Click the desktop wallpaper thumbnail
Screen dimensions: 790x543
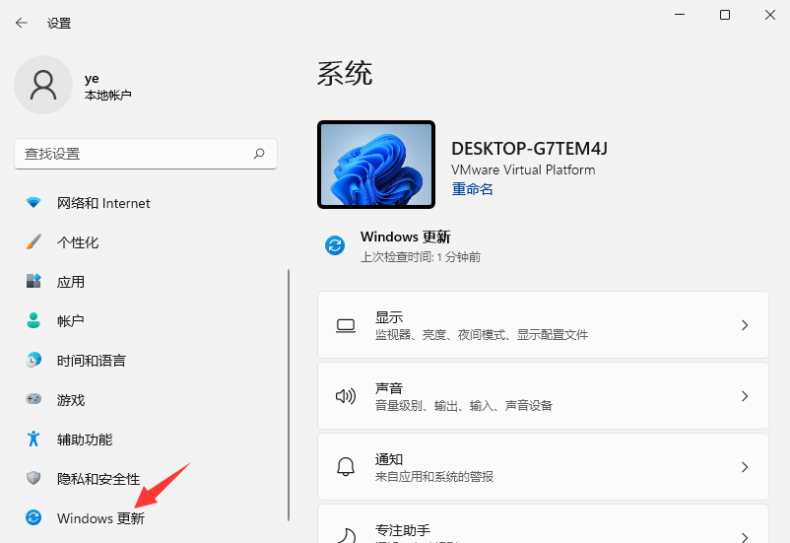point(376,165)
